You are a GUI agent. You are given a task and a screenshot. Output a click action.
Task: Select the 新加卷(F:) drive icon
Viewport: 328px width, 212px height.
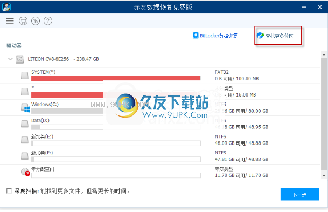(x=25, y=156)
